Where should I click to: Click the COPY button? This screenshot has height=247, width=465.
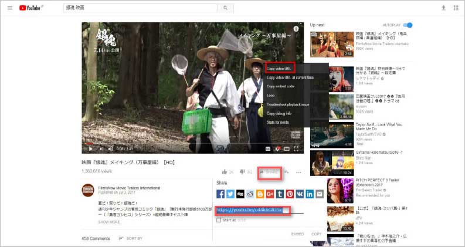(x=316, y=234)
